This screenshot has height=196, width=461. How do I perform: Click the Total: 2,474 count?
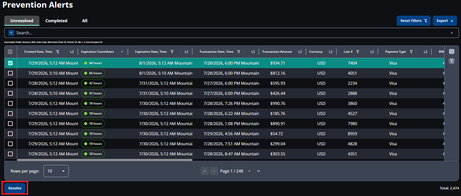(449, 188)
